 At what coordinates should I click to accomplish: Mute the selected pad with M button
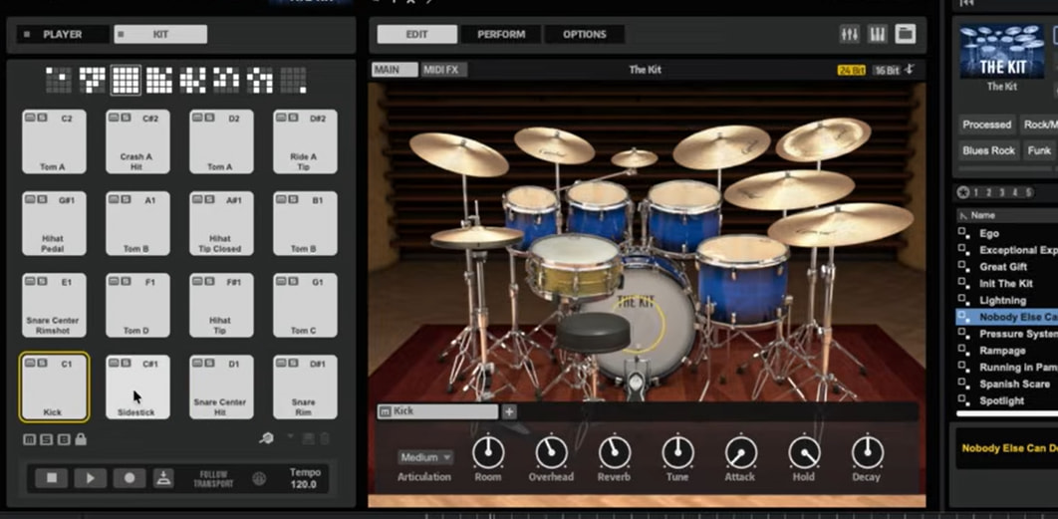click(x=29, y=363)
